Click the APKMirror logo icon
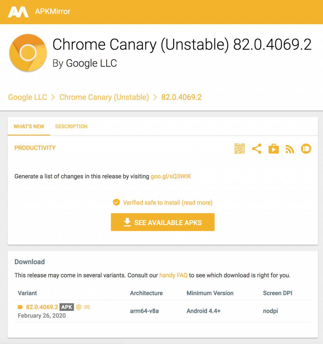 (18, 12)
